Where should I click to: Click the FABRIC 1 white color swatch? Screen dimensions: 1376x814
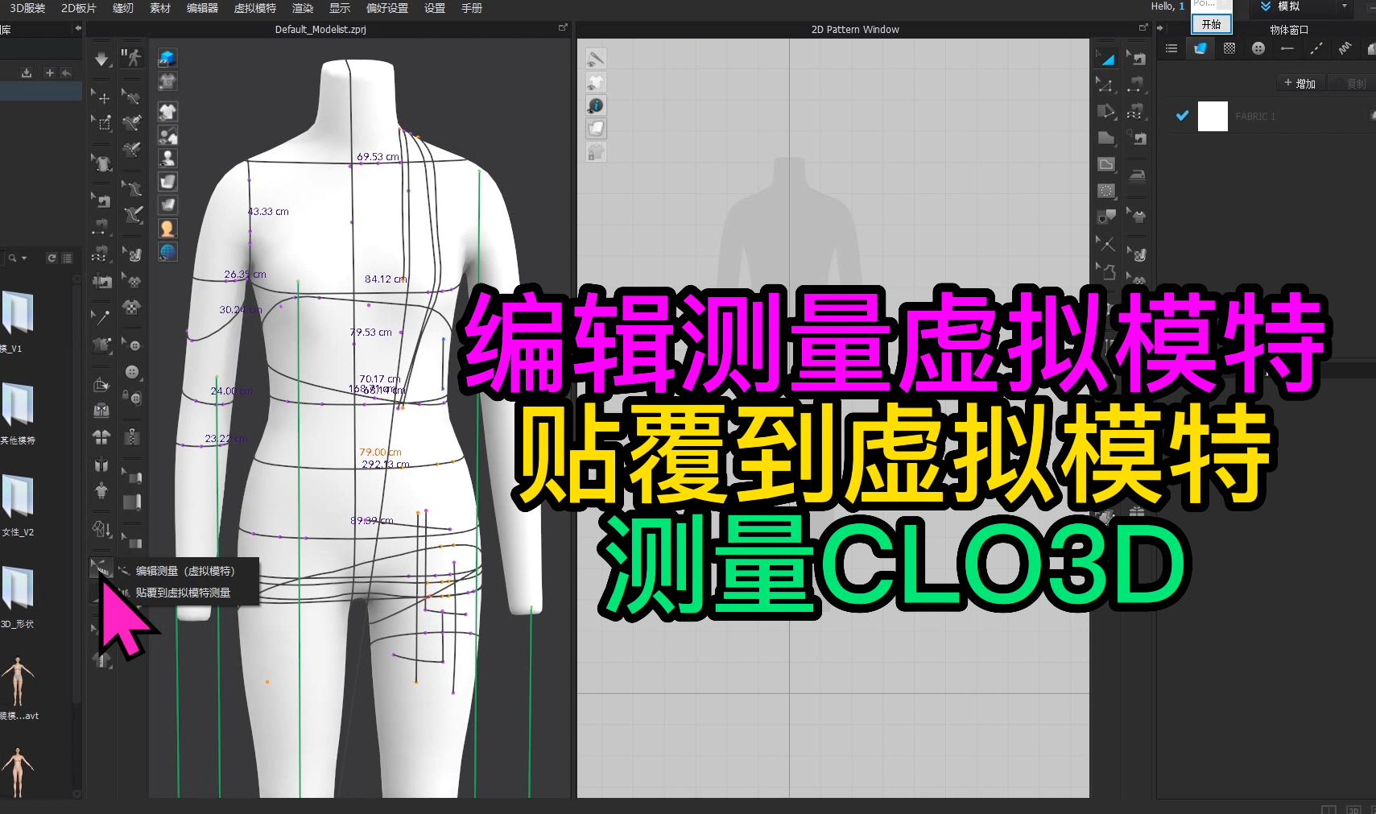point(1213,116)
